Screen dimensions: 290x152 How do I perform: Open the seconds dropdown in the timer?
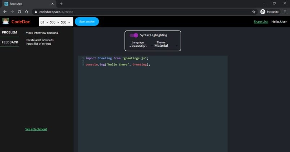(x=66, y=22)
